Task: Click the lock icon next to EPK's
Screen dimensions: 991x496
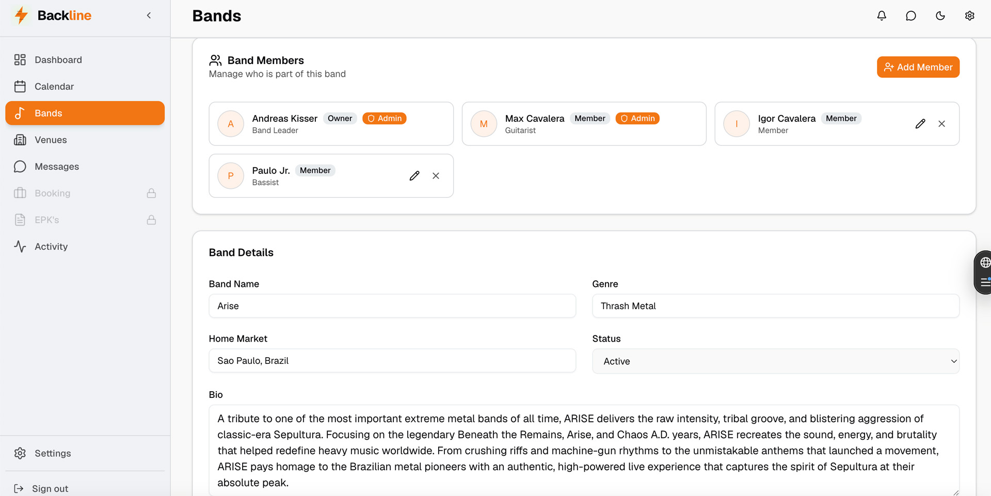Action: [x=151, y=220]
